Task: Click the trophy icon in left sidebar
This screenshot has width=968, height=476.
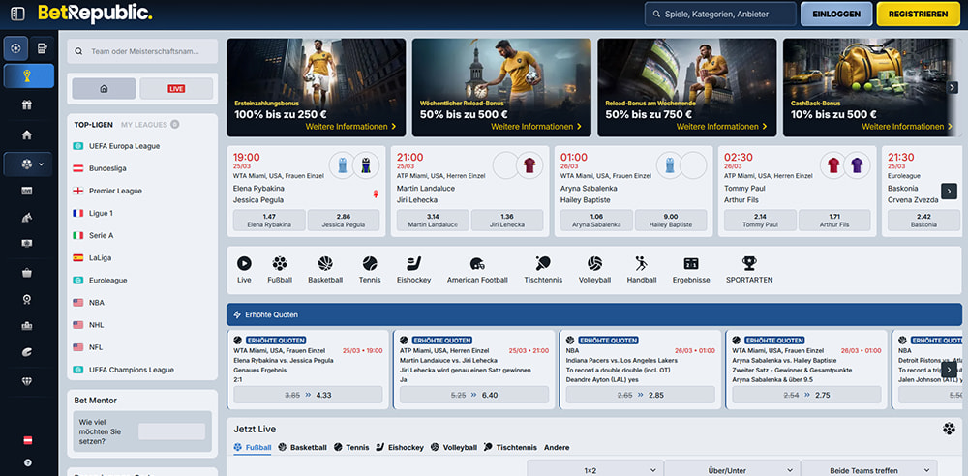Action: (29, 76)
